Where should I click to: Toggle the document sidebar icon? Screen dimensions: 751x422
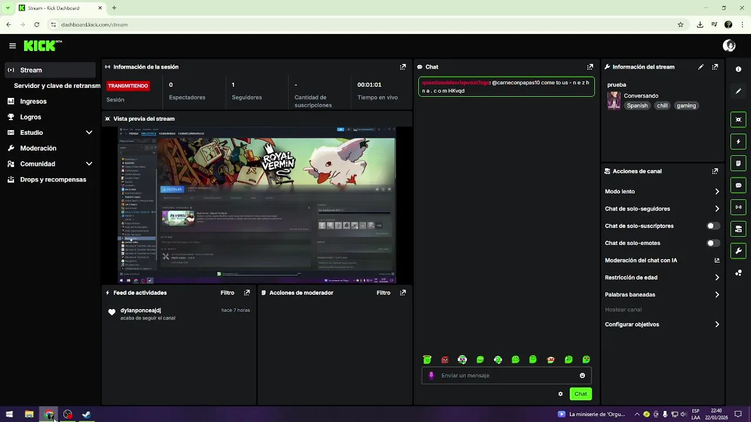(x=738, y=163)
